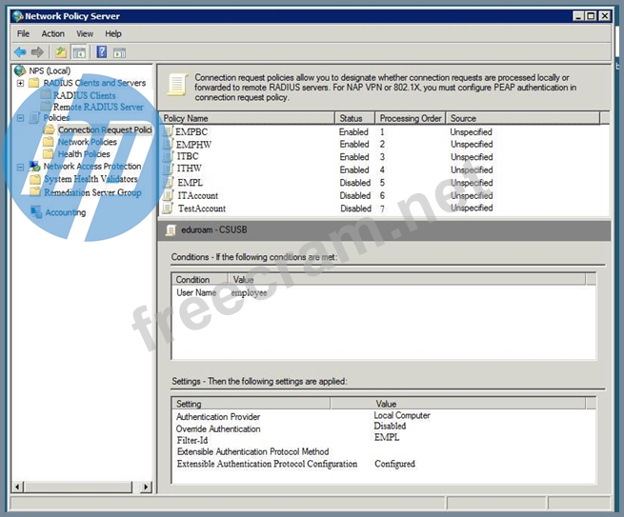
Task: Select the ITBC policy row
Action: pos(385,157)
